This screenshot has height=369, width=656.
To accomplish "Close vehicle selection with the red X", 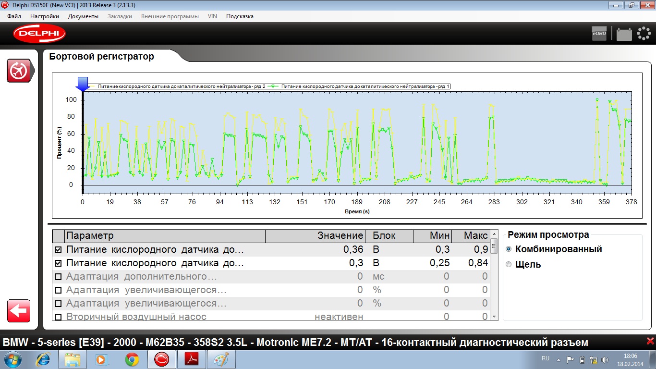I will [650, 342].
